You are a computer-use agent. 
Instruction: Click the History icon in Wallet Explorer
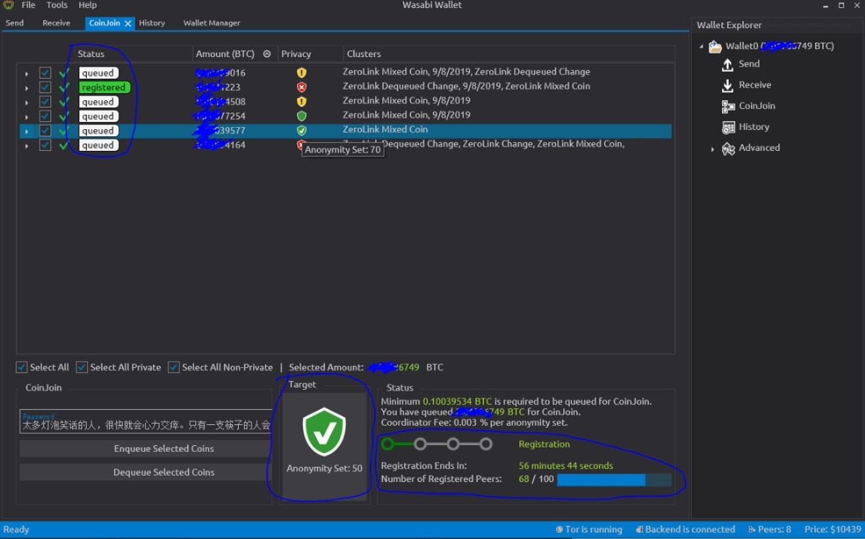pos(728,127)
